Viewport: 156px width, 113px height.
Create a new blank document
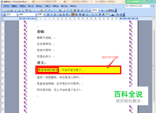coord(4,10)
